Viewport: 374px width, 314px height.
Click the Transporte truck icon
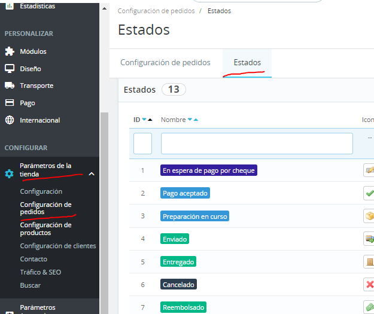click(10, 86)
